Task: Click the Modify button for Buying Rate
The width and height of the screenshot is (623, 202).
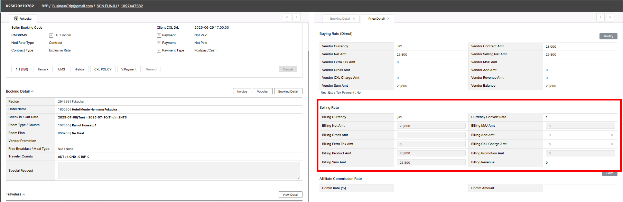Action: tap(608, 36)
